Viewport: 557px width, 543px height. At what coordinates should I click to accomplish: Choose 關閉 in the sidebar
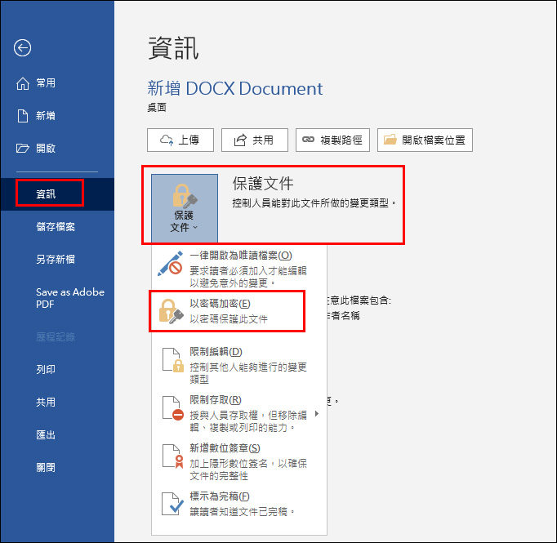(57, 468)
